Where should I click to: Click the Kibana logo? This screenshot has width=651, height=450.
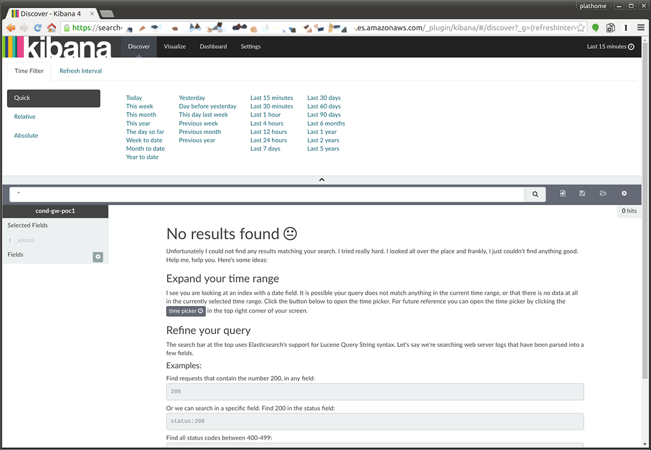click(57, 47)
